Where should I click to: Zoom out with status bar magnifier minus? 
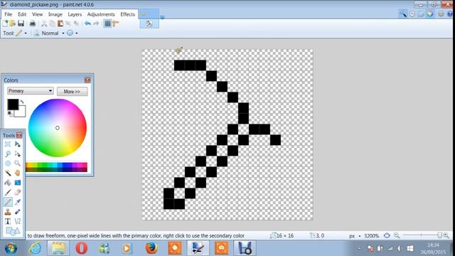pyautogui.click(x=397, y=235)
